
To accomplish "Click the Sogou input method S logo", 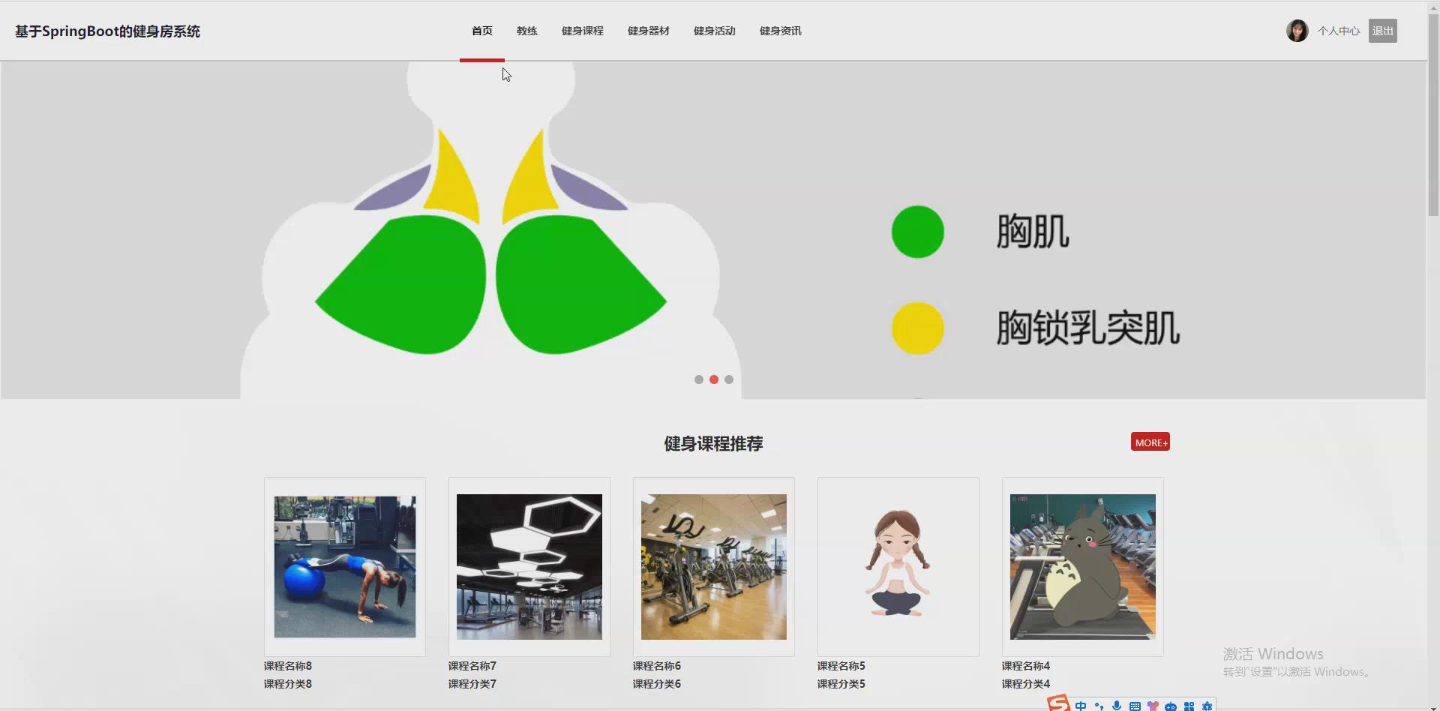I will click(1057, 704).
